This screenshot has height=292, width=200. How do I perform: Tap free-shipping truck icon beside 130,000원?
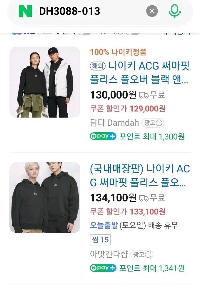tap(144, 95)
